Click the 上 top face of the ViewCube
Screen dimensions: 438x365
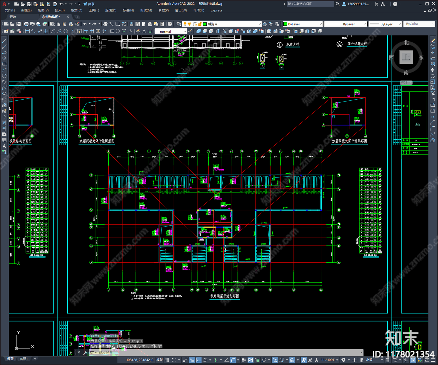click(x=406, y=57)
